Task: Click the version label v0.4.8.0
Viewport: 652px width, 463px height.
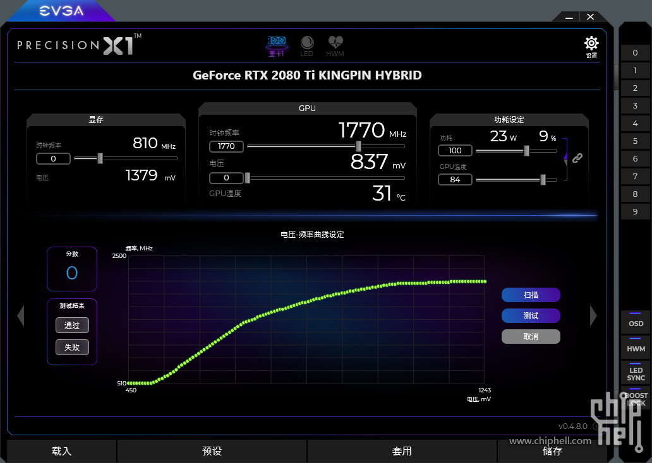Action: [x=572, y=426]
